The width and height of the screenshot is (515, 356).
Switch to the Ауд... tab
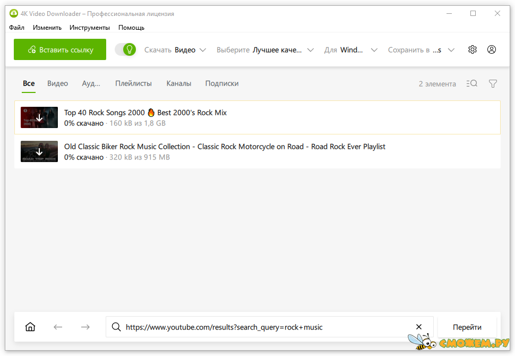click(x=91, y=83)
